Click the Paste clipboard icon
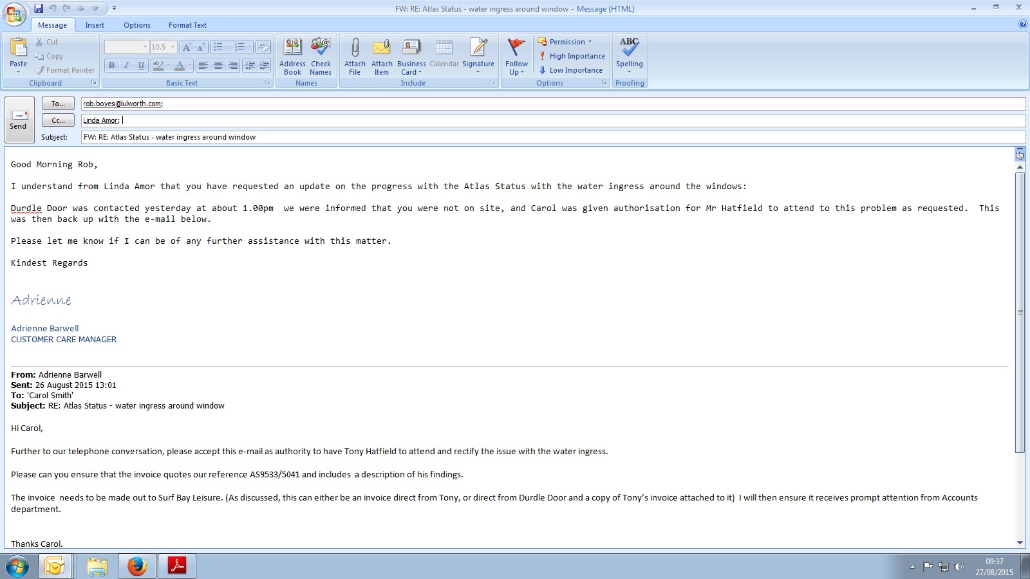 tap(18, 48)
